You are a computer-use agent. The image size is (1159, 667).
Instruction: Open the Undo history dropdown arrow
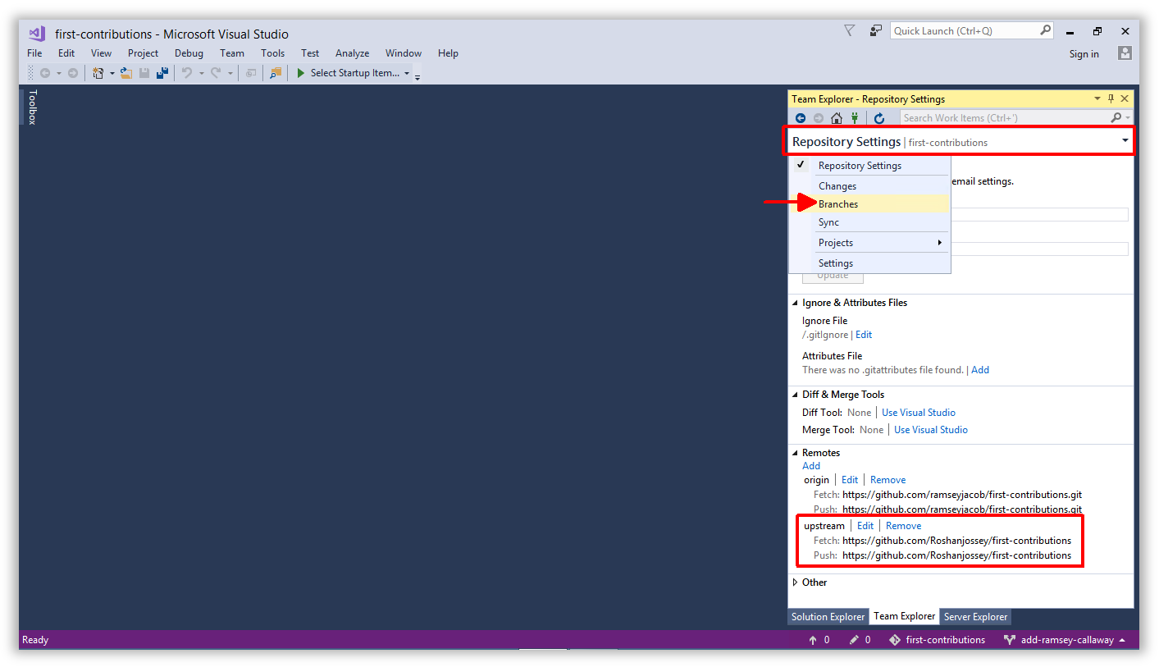click(201, 74)
